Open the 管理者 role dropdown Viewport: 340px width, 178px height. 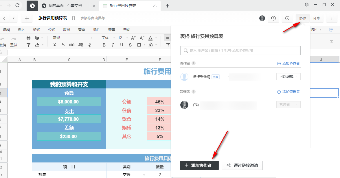tap(288, 105)
